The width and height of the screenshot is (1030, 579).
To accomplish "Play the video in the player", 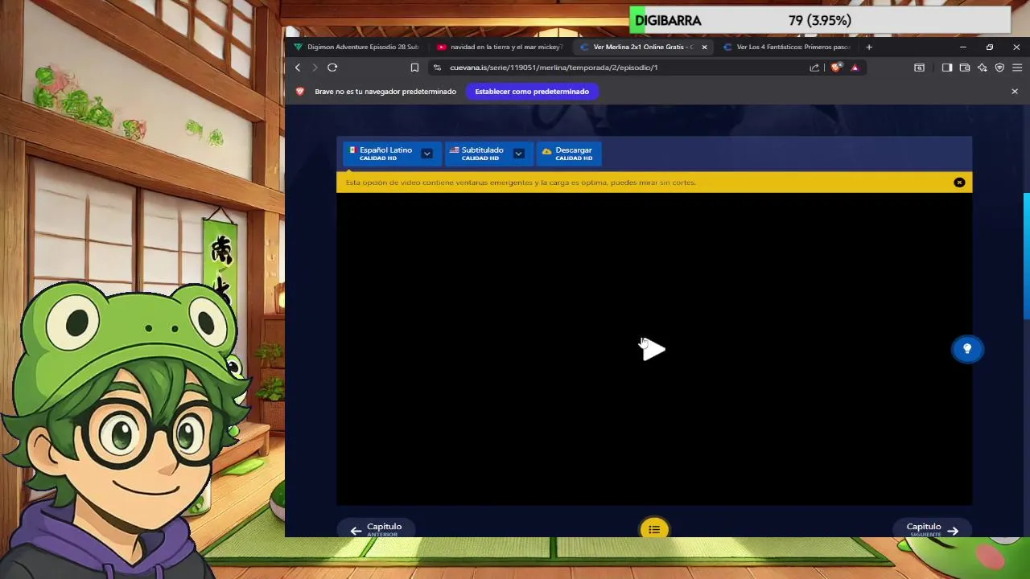I will click(653, 349).
